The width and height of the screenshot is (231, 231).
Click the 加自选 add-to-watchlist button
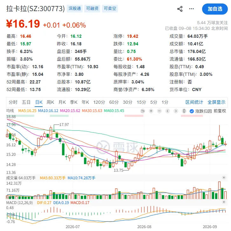tap(215, 9)
